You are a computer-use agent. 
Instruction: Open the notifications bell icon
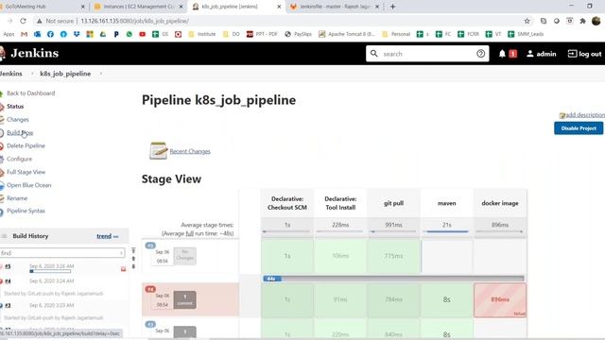tap(502, 54)
